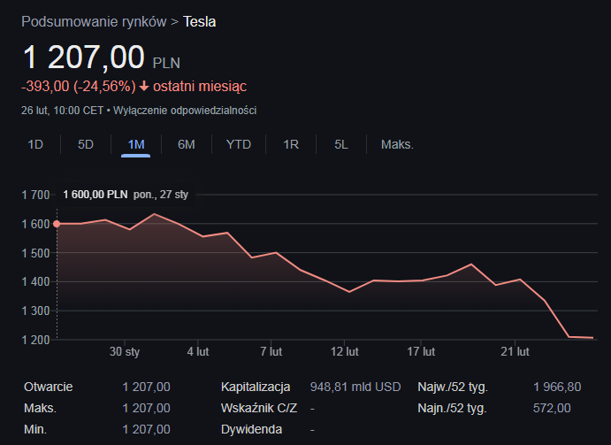611x445 pixels.
Task: Click the Otwarcie opening price row
Action: click(x=49, y=387)
